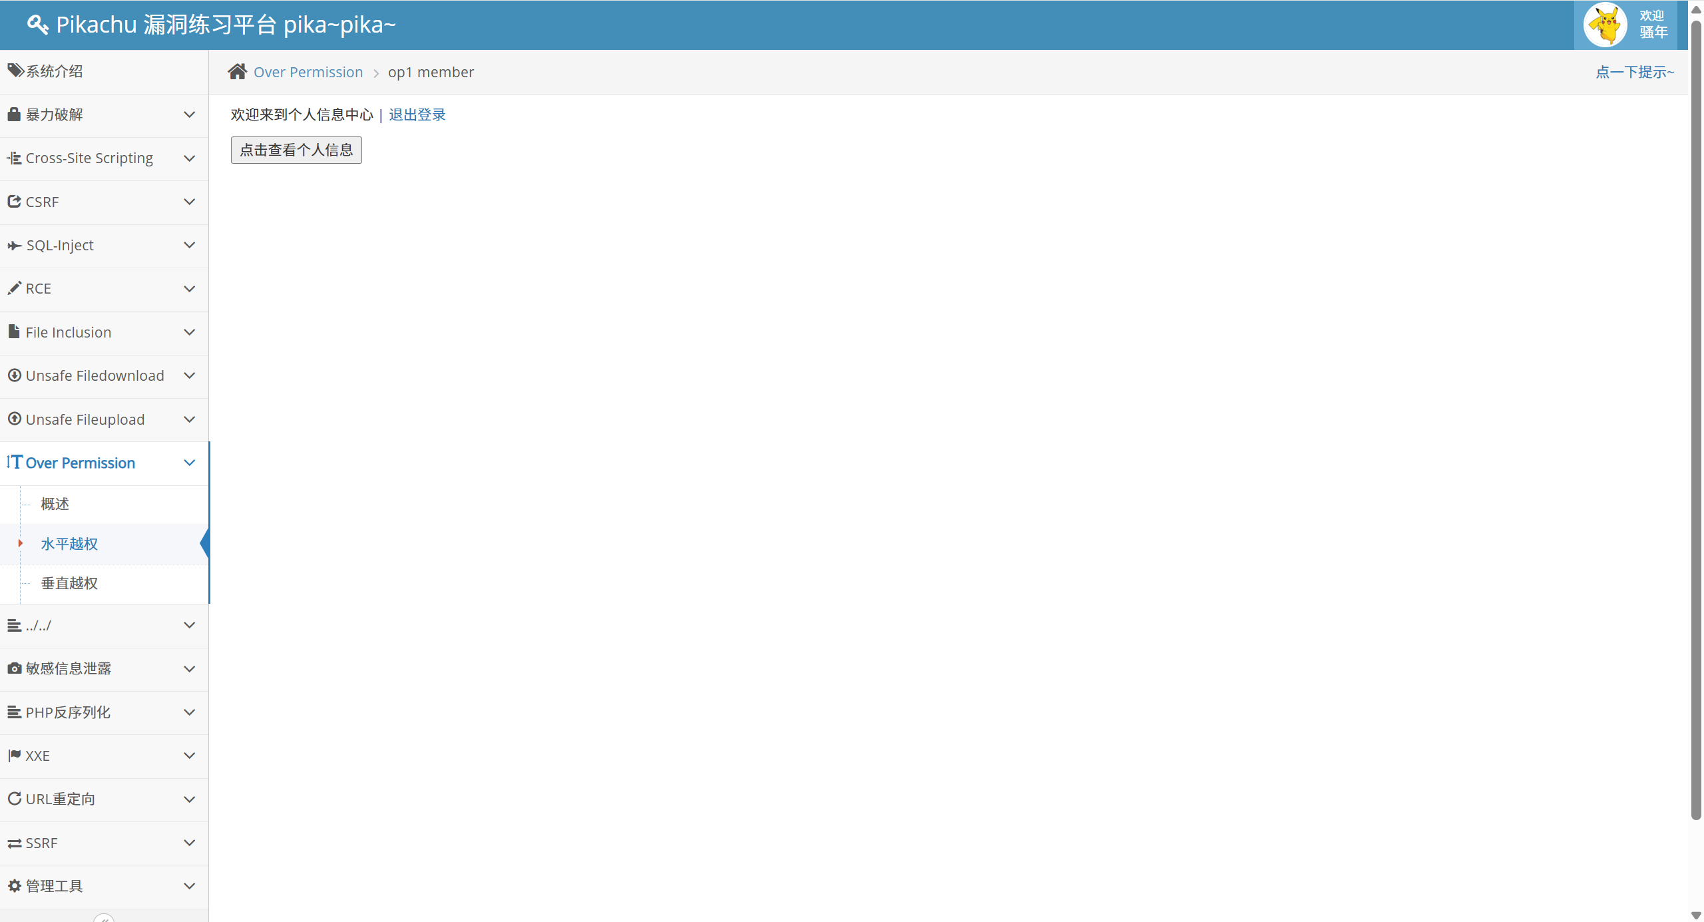Click the 退出登录 logout link
Screen dimensions: 1704x922
point(417,115)
